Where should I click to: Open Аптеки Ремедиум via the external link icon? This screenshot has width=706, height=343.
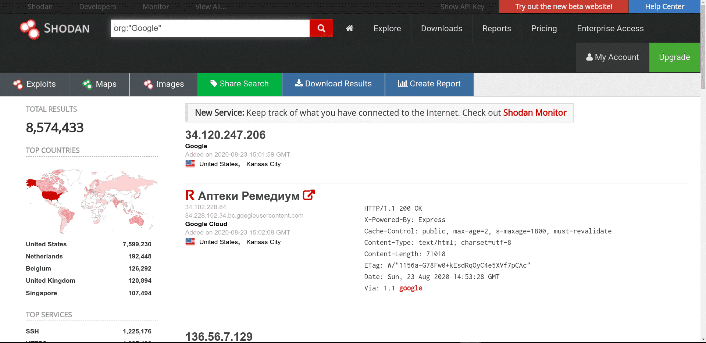tap(309, 194)
